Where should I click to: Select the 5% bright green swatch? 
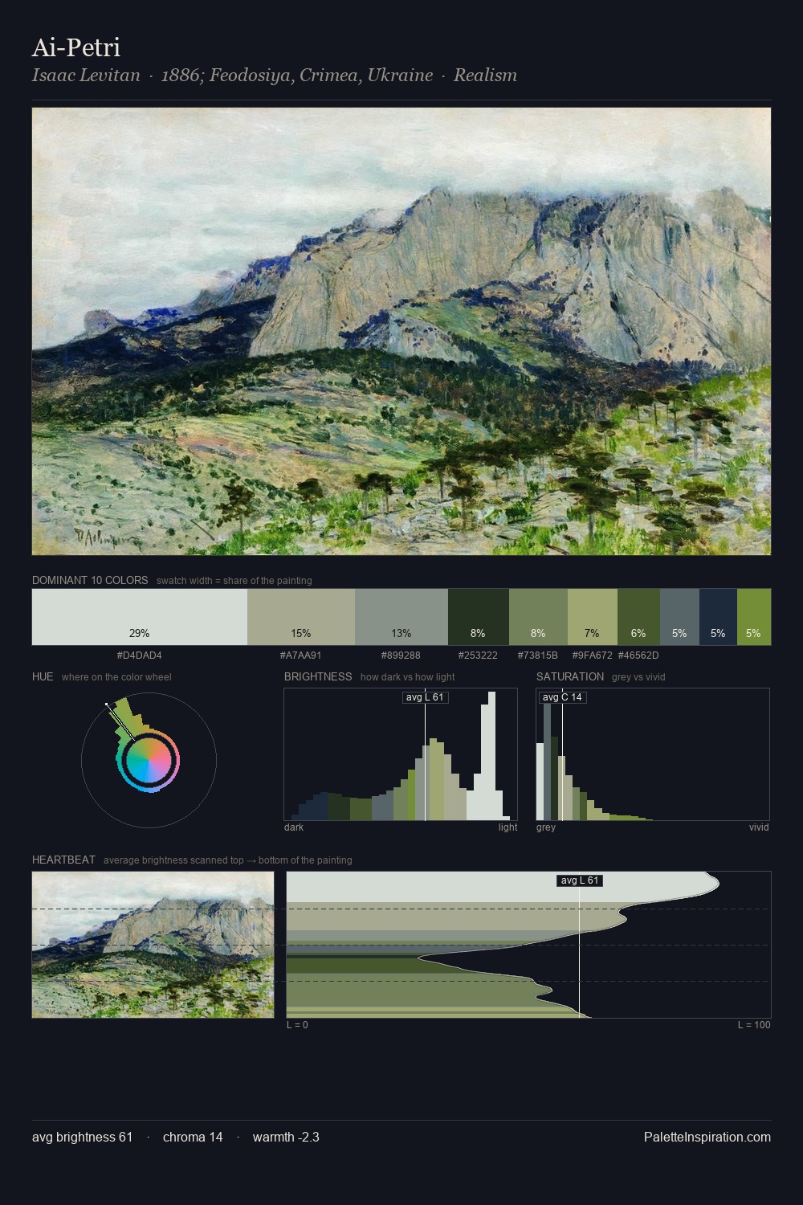click(x=754, y=617)
